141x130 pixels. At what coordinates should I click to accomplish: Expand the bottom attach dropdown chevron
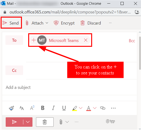pos(67,122)
